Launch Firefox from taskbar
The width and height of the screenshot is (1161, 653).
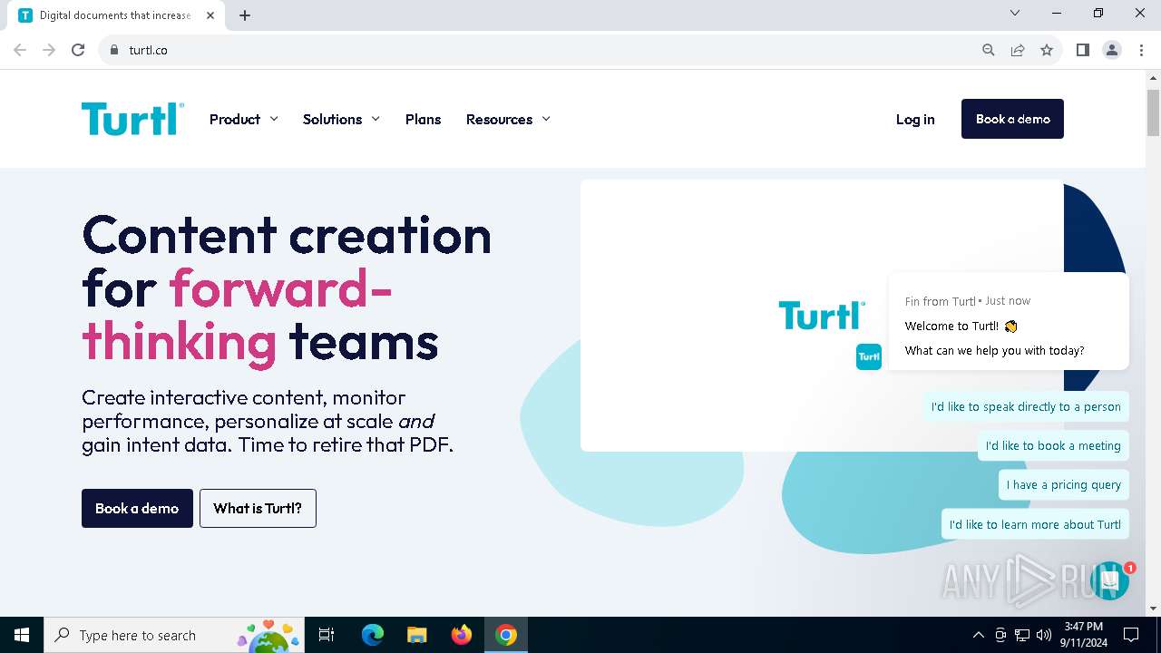tap(461, 635)
